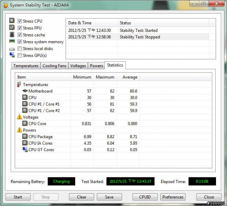The width and height of the screenshot is (227, 206).
Task: Select the Stability Test: Stopped log row
Action: pos(138,37)
